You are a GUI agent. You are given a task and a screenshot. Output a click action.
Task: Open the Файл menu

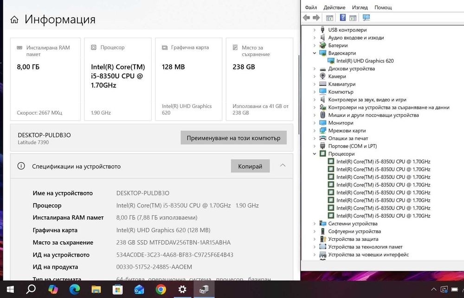point(311,7)
